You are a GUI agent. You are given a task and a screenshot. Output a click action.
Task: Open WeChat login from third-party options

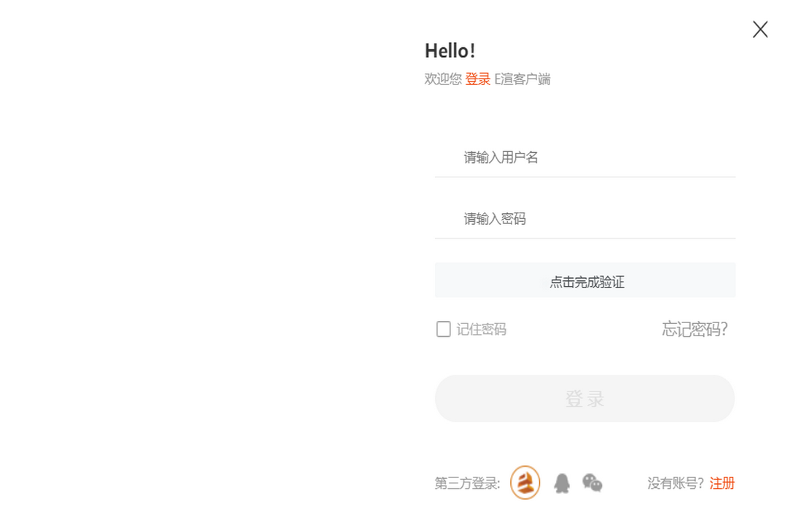(592, 483)
